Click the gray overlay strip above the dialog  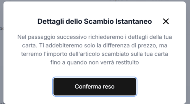coord(94,1)
